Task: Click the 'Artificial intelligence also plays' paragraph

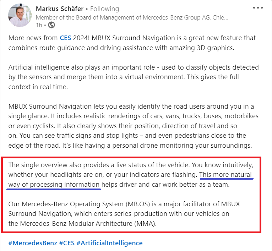Action: tap(134, 77)
